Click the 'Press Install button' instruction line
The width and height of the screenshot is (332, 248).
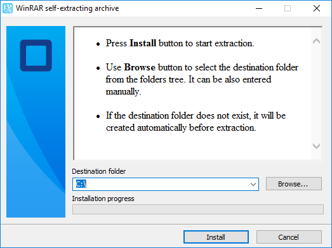pos(180,43)
